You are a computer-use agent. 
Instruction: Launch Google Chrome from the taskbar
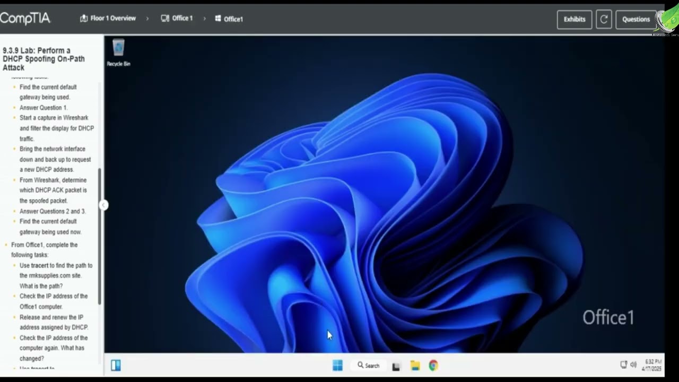coord(433,366)
